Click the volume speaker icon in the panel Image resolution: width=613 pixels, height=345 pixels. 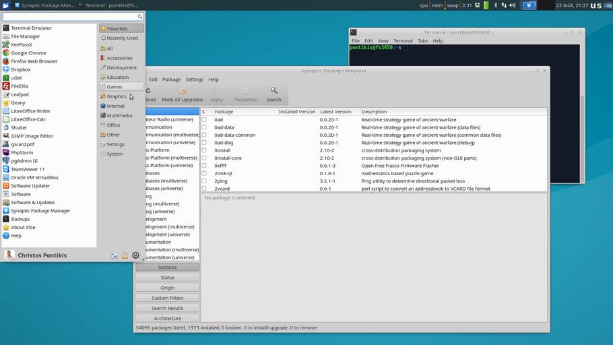(512, 5)
